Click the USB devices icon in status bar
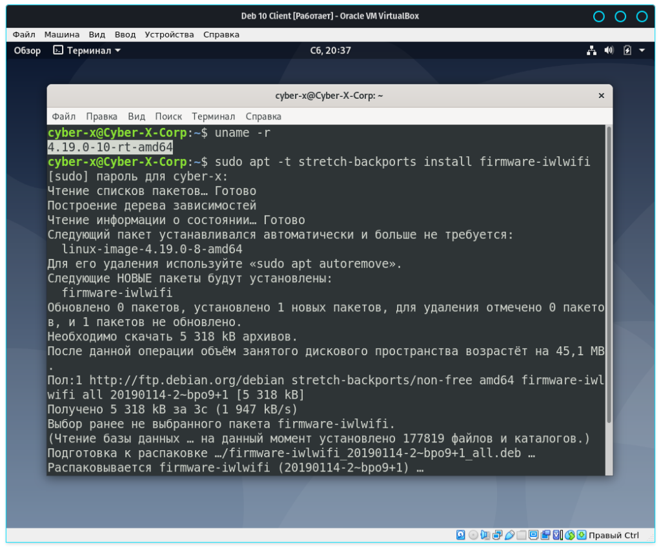The height and width of the screenshot is (549, 661). pyautogui.click(x=510, y=535)
